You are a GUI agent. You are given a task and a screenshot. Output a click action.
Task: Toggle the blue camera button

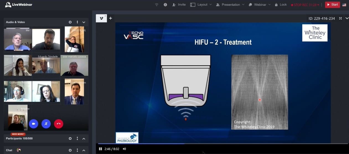[33, 124]
